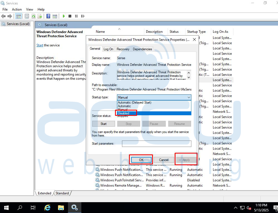Open Properties from the toolbar icon

(x=27, y=16)
